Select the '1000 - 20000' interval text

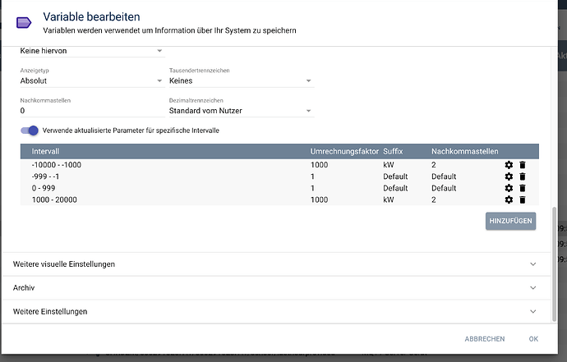tap(54, 199)
